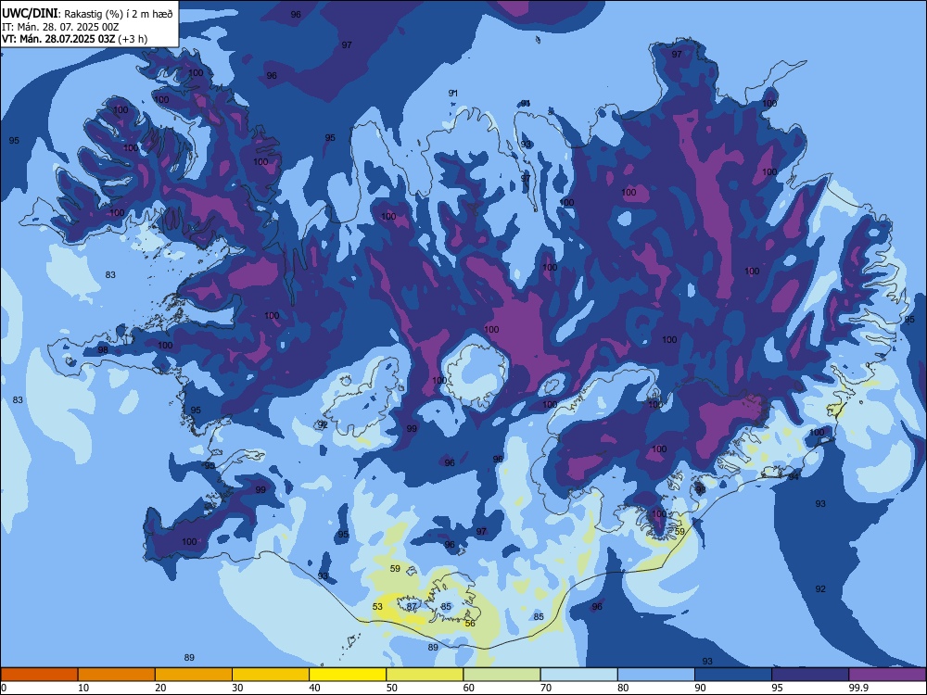This screenshot has width=927, height=695.
Task: Click the 70 legend scale label
Action: point(546,688)
